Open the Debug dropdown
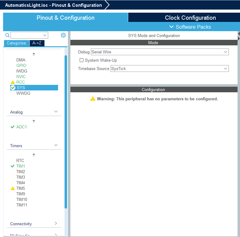 coord(160,52)
